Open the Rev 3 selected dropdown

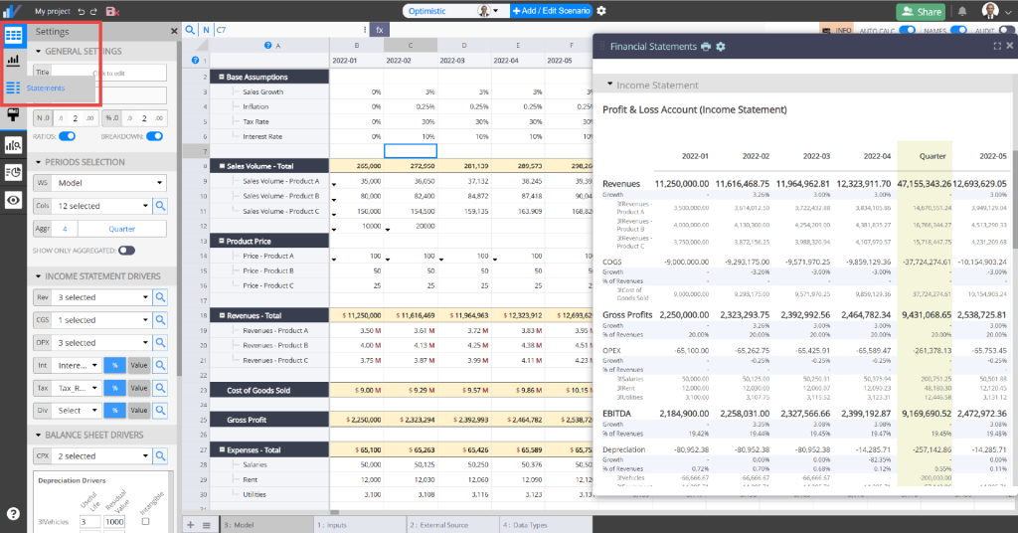[x=102, y=297]
